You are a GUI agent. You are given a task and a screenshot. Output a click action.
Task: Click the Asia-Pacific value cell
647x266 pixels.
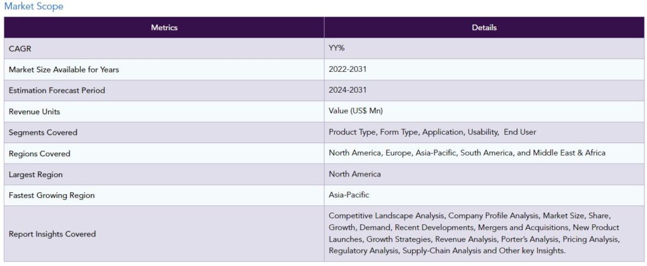484,195
